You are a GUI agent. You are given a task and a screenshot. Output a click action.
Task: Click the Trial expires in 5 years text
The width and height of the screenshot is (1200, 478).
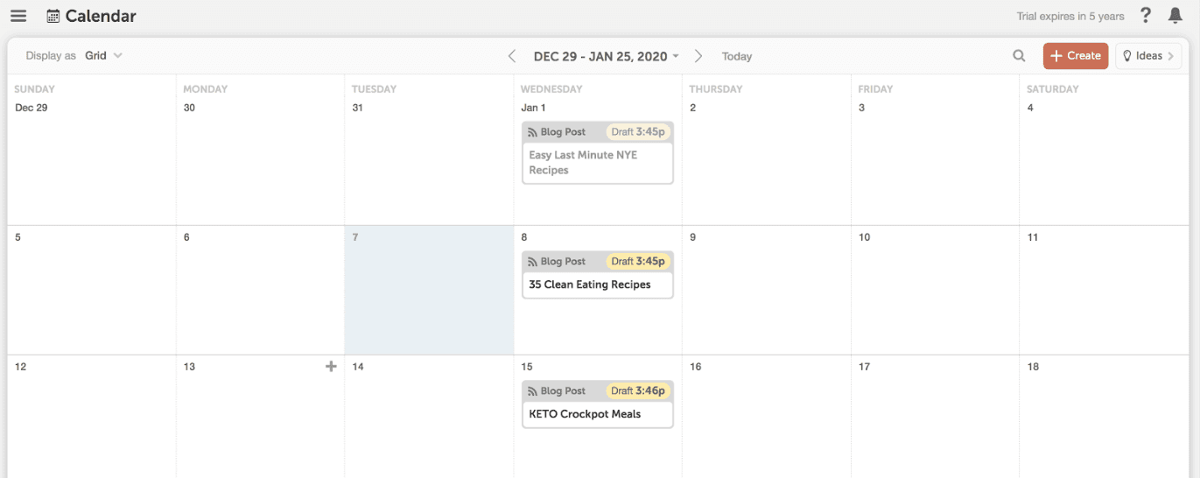(x=1070, y=17)
